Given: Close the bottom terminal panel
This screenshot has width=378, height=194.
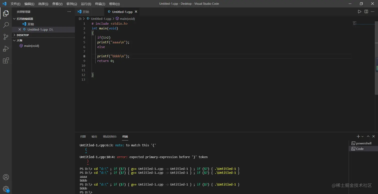Looking at the screenshot, I should point(373,136).
